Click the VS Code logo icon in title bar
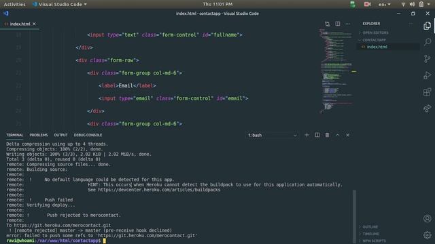Viewport: 435px width, 244px height. (x=6, y=14)
